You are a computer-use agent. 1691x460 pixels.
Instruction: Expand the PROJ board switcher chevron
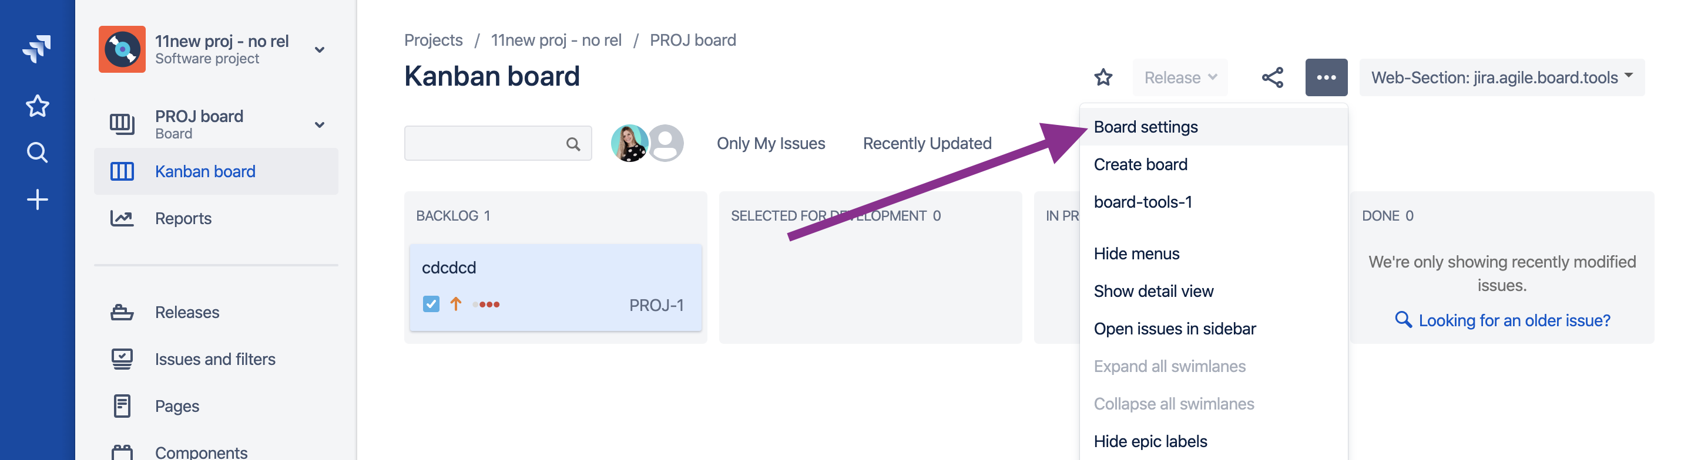point(320,124)
